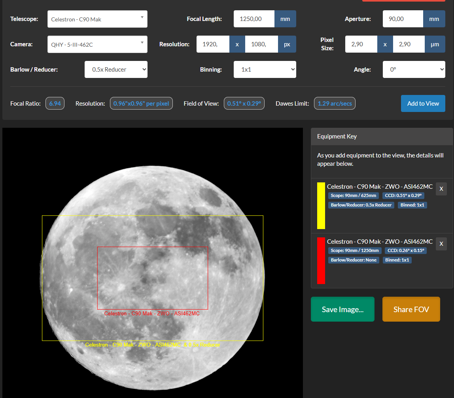This screenshot has height=398, width=454.
Task: Click the horizontal resolution 1920 field
Action: [x=213, y=44]
